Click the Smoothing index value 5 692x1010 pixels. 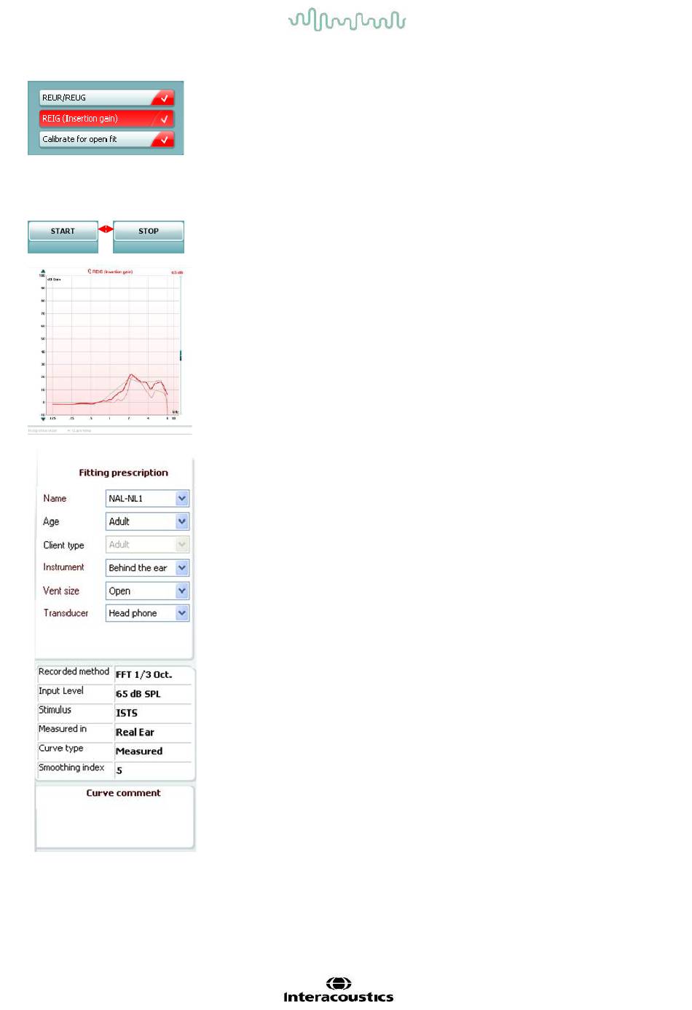coord(119,770)
